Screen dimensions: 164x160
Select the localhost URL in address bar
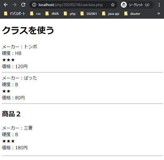71,5
